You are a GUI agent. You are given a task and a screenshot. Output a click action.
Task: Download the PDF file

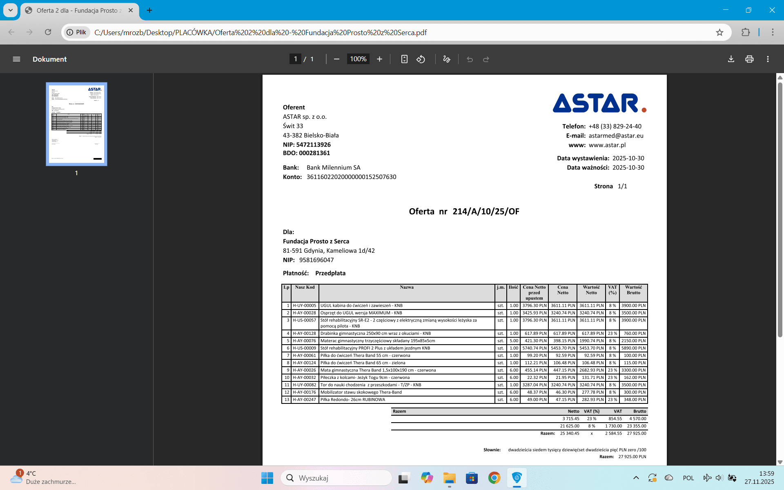pyautogui.click(x=731, y=59)
